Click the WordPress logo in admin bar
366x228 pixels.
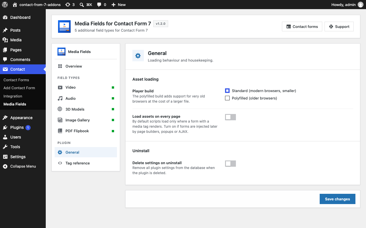coord(5,5)
